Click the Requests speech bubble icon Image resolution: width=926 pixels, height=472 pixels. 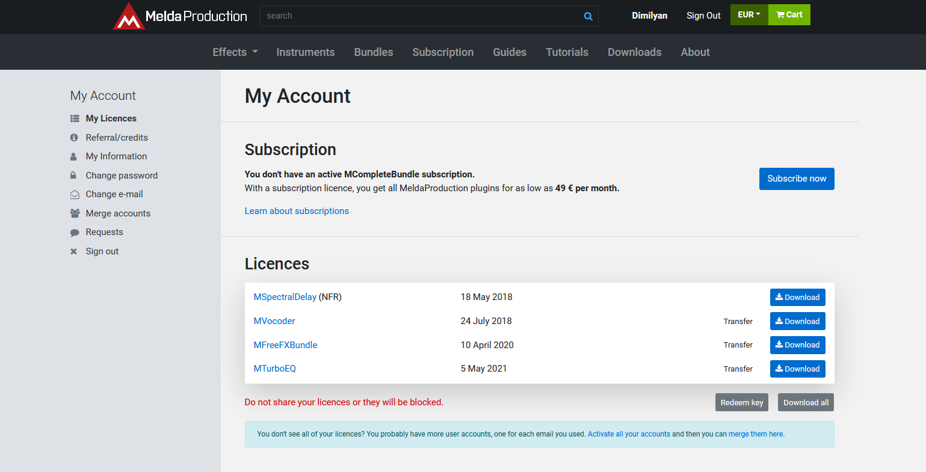pyautogui.click(x=75, y=233)
